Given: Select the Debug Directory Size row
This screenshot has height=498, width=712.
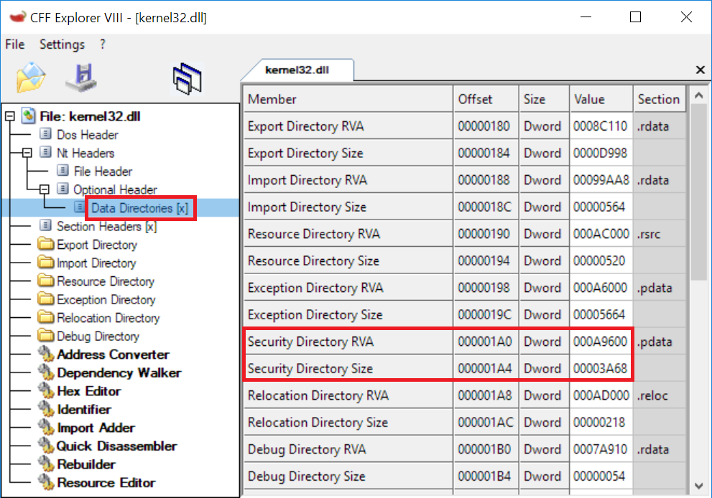Looking at the screenshot, I should [x=465, y=476].
